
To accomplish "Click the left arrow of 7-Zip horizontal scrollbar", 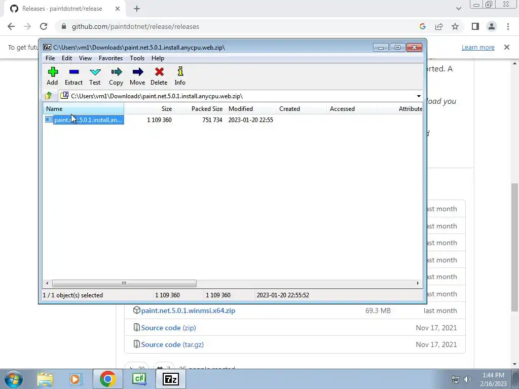I will coord(47,283).
